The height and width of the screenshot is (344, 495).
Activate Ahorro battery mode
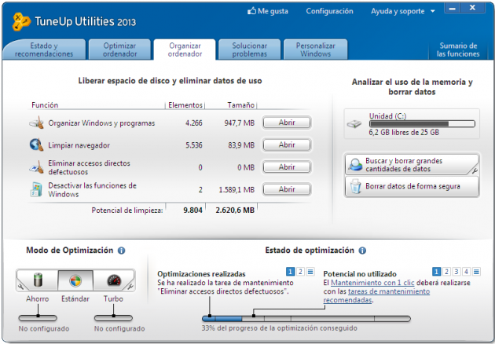pos(38,280)
